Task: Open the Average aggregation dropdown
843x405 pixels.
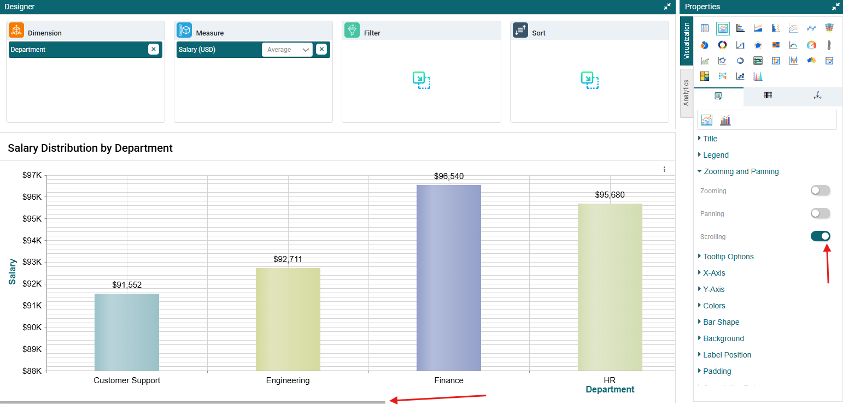Action: 288,50
